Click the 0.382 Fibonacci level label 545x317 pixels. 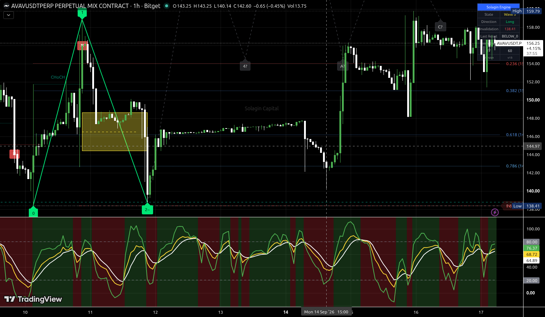(x=514, y=91)
